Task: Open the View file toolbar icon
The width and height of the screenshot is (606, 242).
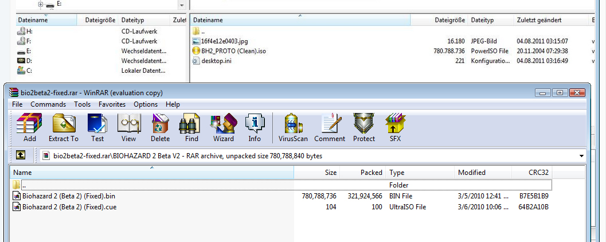Action: (129, 127)
